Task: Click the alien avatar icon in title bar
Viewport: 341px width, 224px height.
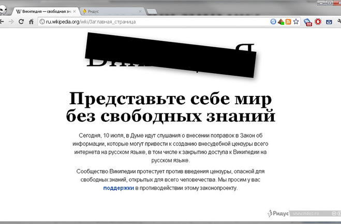Action: [3, 10]
